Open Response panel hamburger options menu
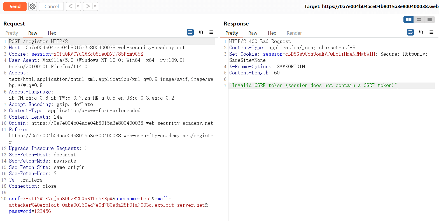 tap(431, 32)
